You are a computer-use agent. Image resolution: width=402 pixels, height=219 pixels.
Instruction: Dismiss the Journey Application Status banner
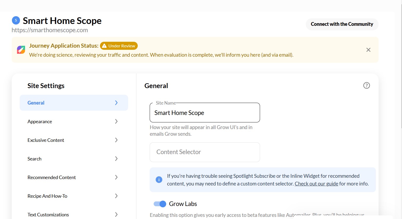point(368,50)
